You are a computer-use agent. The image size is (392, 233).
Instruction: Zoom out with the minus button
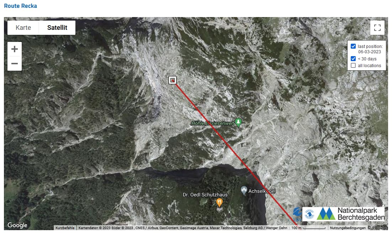[15, 64]
